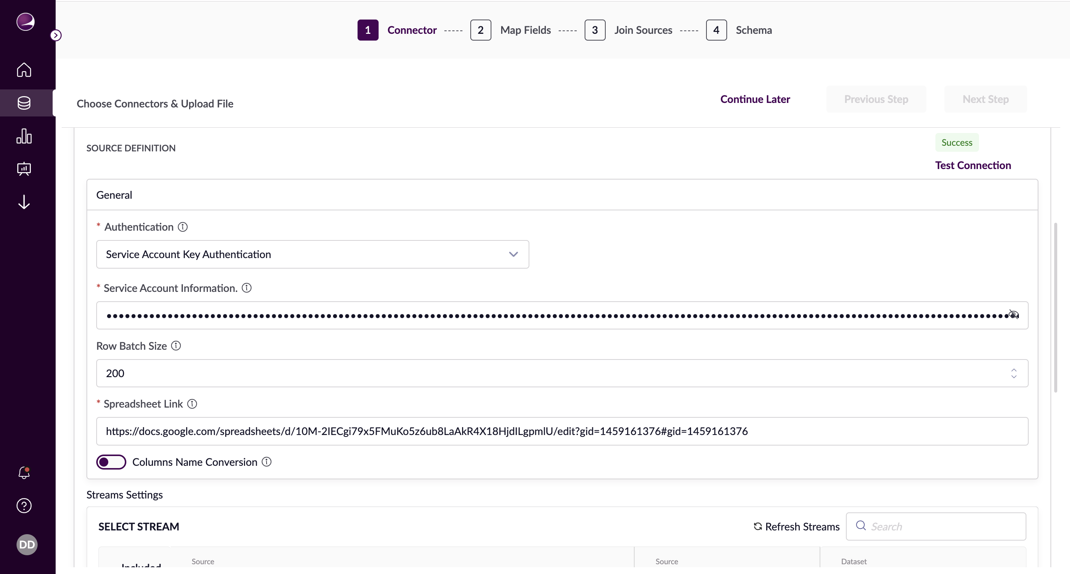Show the hidden Service Account Information value
The image size is (1070, 574).
(1014, 315)
